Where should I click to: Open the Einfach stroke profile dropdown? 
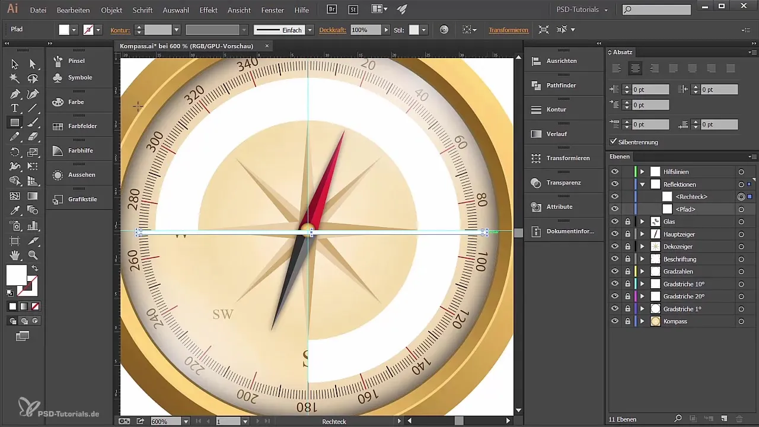tap(309, 30)
